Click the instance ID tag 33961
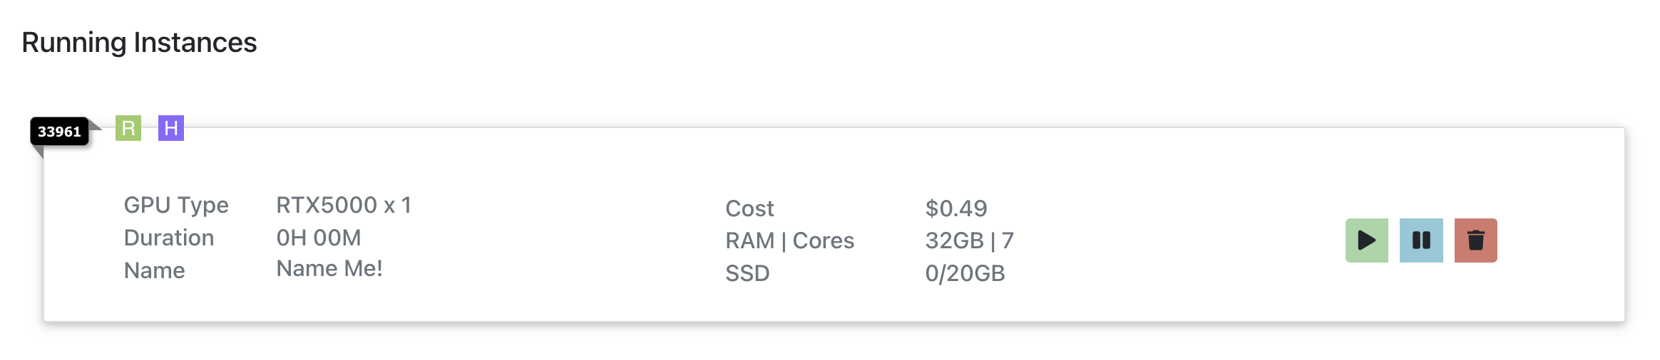This screenshot has height=360, width=1660. point(59,132)
